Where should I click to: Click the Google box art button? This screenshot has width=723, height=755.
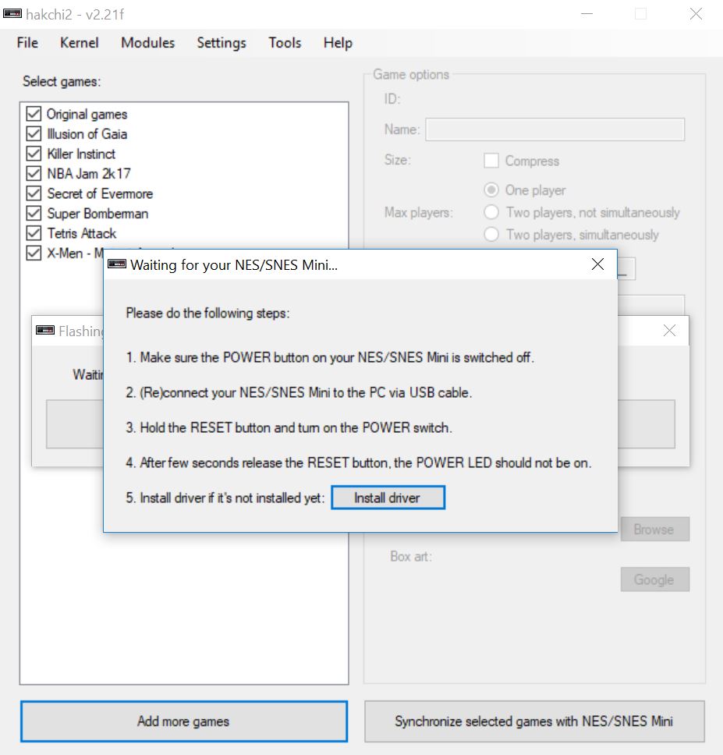654,580
